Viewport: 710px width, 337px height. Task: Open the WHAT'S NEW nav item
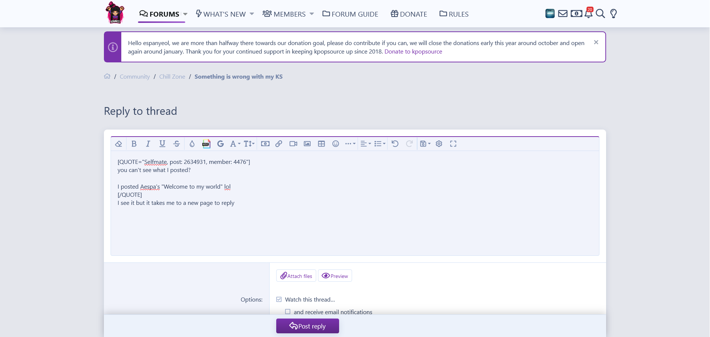(x=221, y=14)
